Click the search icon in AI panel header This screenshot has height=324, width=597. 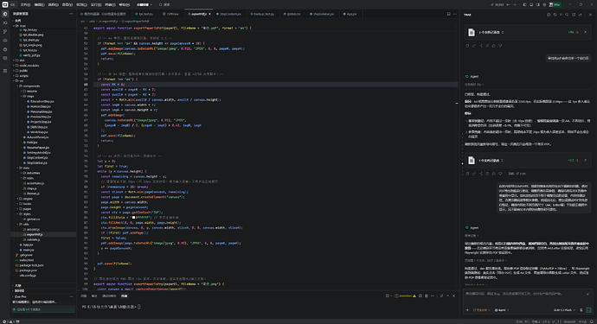click(567, 15)
